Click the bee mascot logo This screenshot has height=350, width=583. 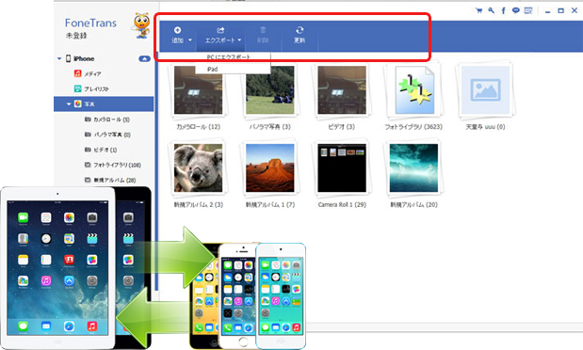click(x=141, y=25)
